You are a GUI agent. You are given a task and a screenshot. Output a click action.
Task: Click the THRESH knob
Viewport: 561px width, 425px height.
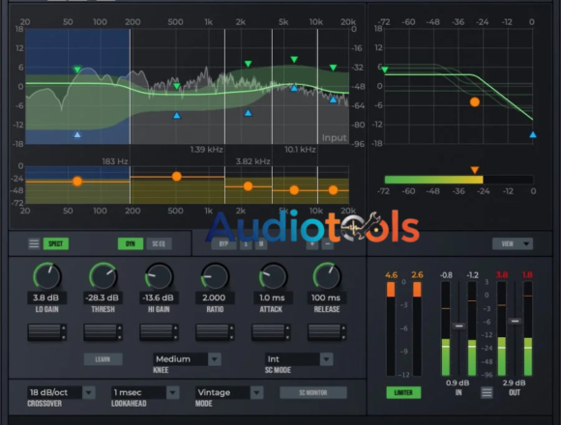click(x=103, y=276)
